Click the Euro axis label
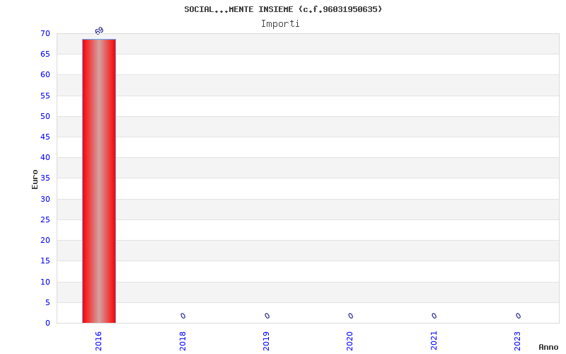The image size is (566, 354). 35,179
